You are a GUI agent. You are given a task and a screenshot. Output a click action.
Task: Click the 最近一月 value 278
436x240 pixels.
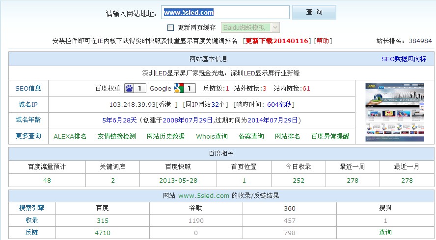[407, 180]
